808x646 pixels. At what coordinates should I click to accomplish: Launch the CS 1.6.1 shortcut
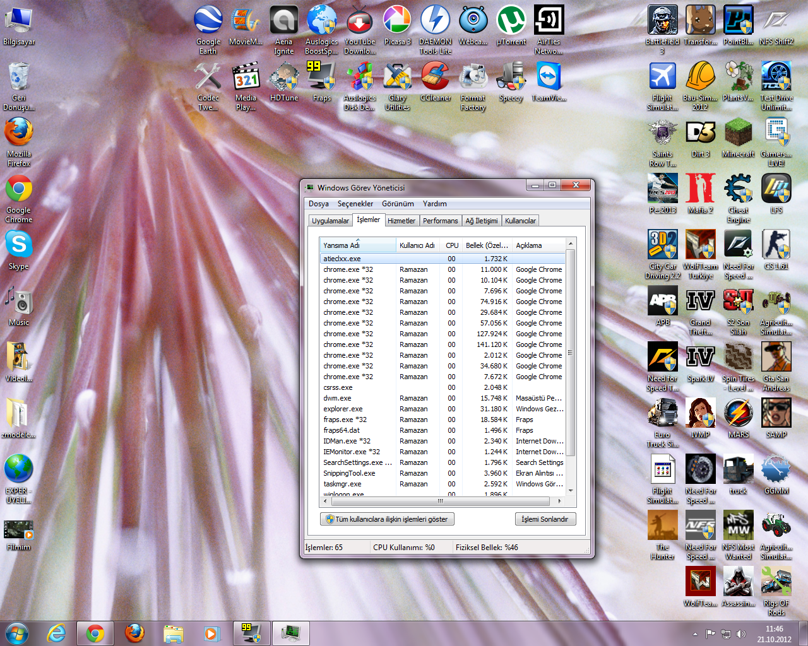click(x=776, y=250)
